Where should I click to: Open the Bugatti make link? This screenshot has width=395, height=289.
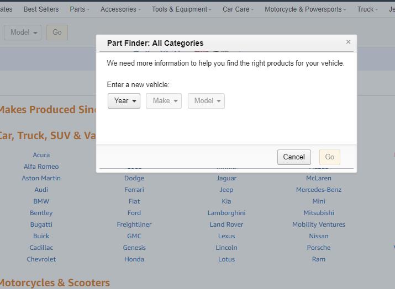tap(41, 224)
